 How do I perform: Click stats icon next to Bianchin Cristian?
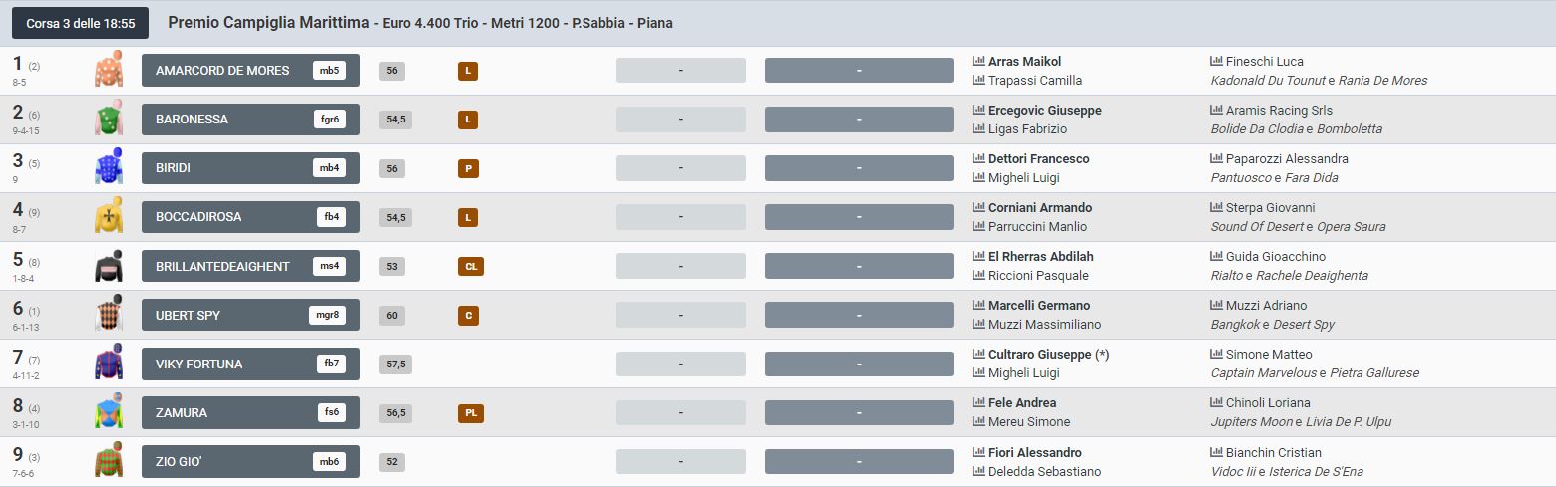click(x=1216, y=453)
